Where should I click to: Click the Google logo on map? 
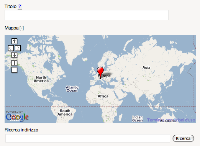click(x=17, y=117)
